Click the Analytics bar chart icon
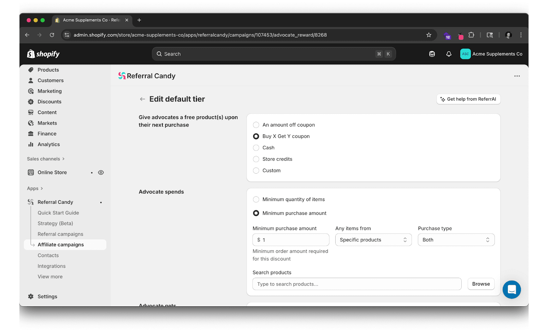This screenshot has width=548, height=332. tap(31, 144)
